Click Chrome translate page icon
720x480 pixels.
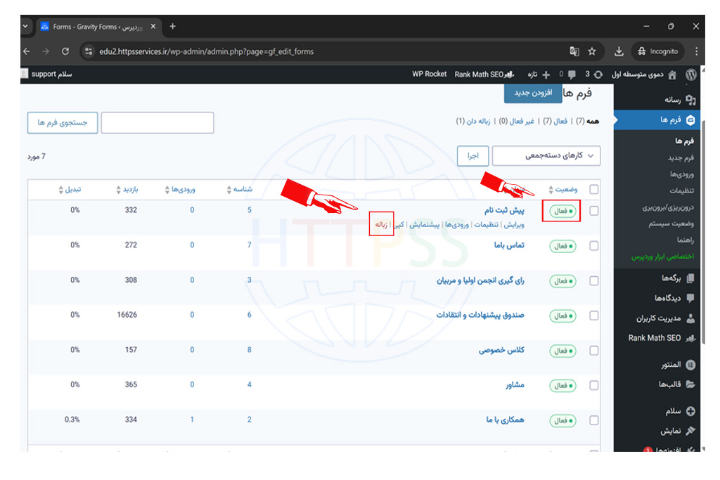(574, 51)
